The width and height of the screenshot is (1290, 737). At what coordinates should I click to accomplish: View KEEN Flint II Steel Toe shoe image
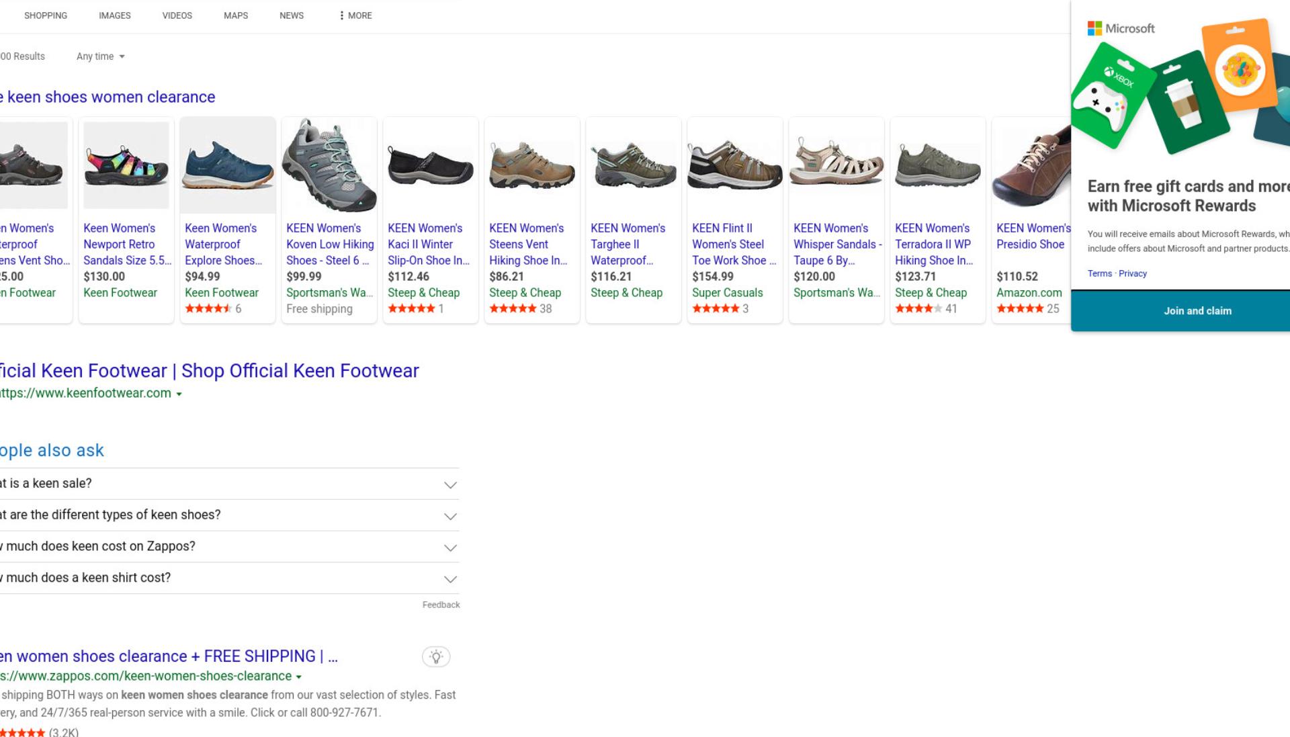click(735, 165)
